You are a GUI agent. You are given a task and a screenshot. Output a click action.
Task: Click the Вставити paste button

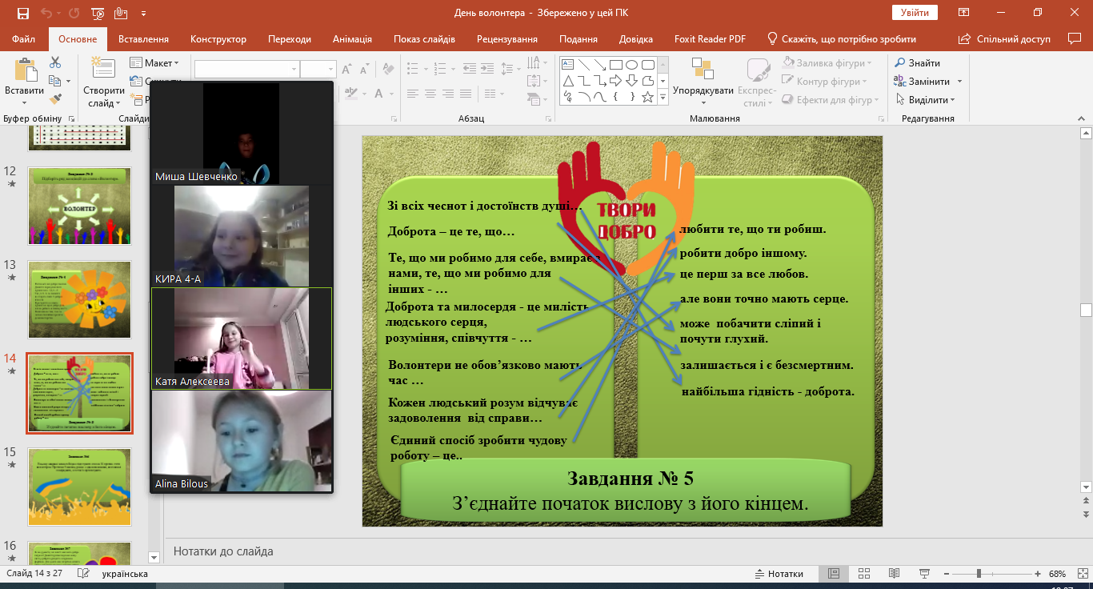pyautogui.click(x=24, y=82)
